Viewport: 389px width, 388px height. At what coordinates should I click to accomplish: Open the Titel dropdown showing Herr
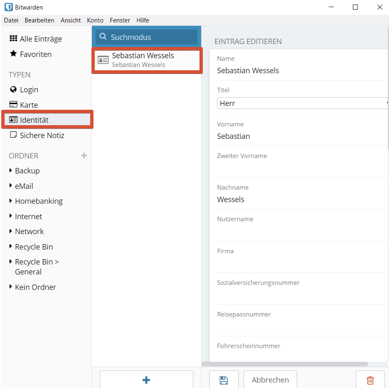[x=303, y=103]
